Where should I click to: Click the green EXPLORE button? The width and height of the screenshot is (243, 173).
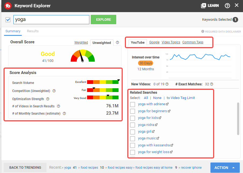[103, 20]
